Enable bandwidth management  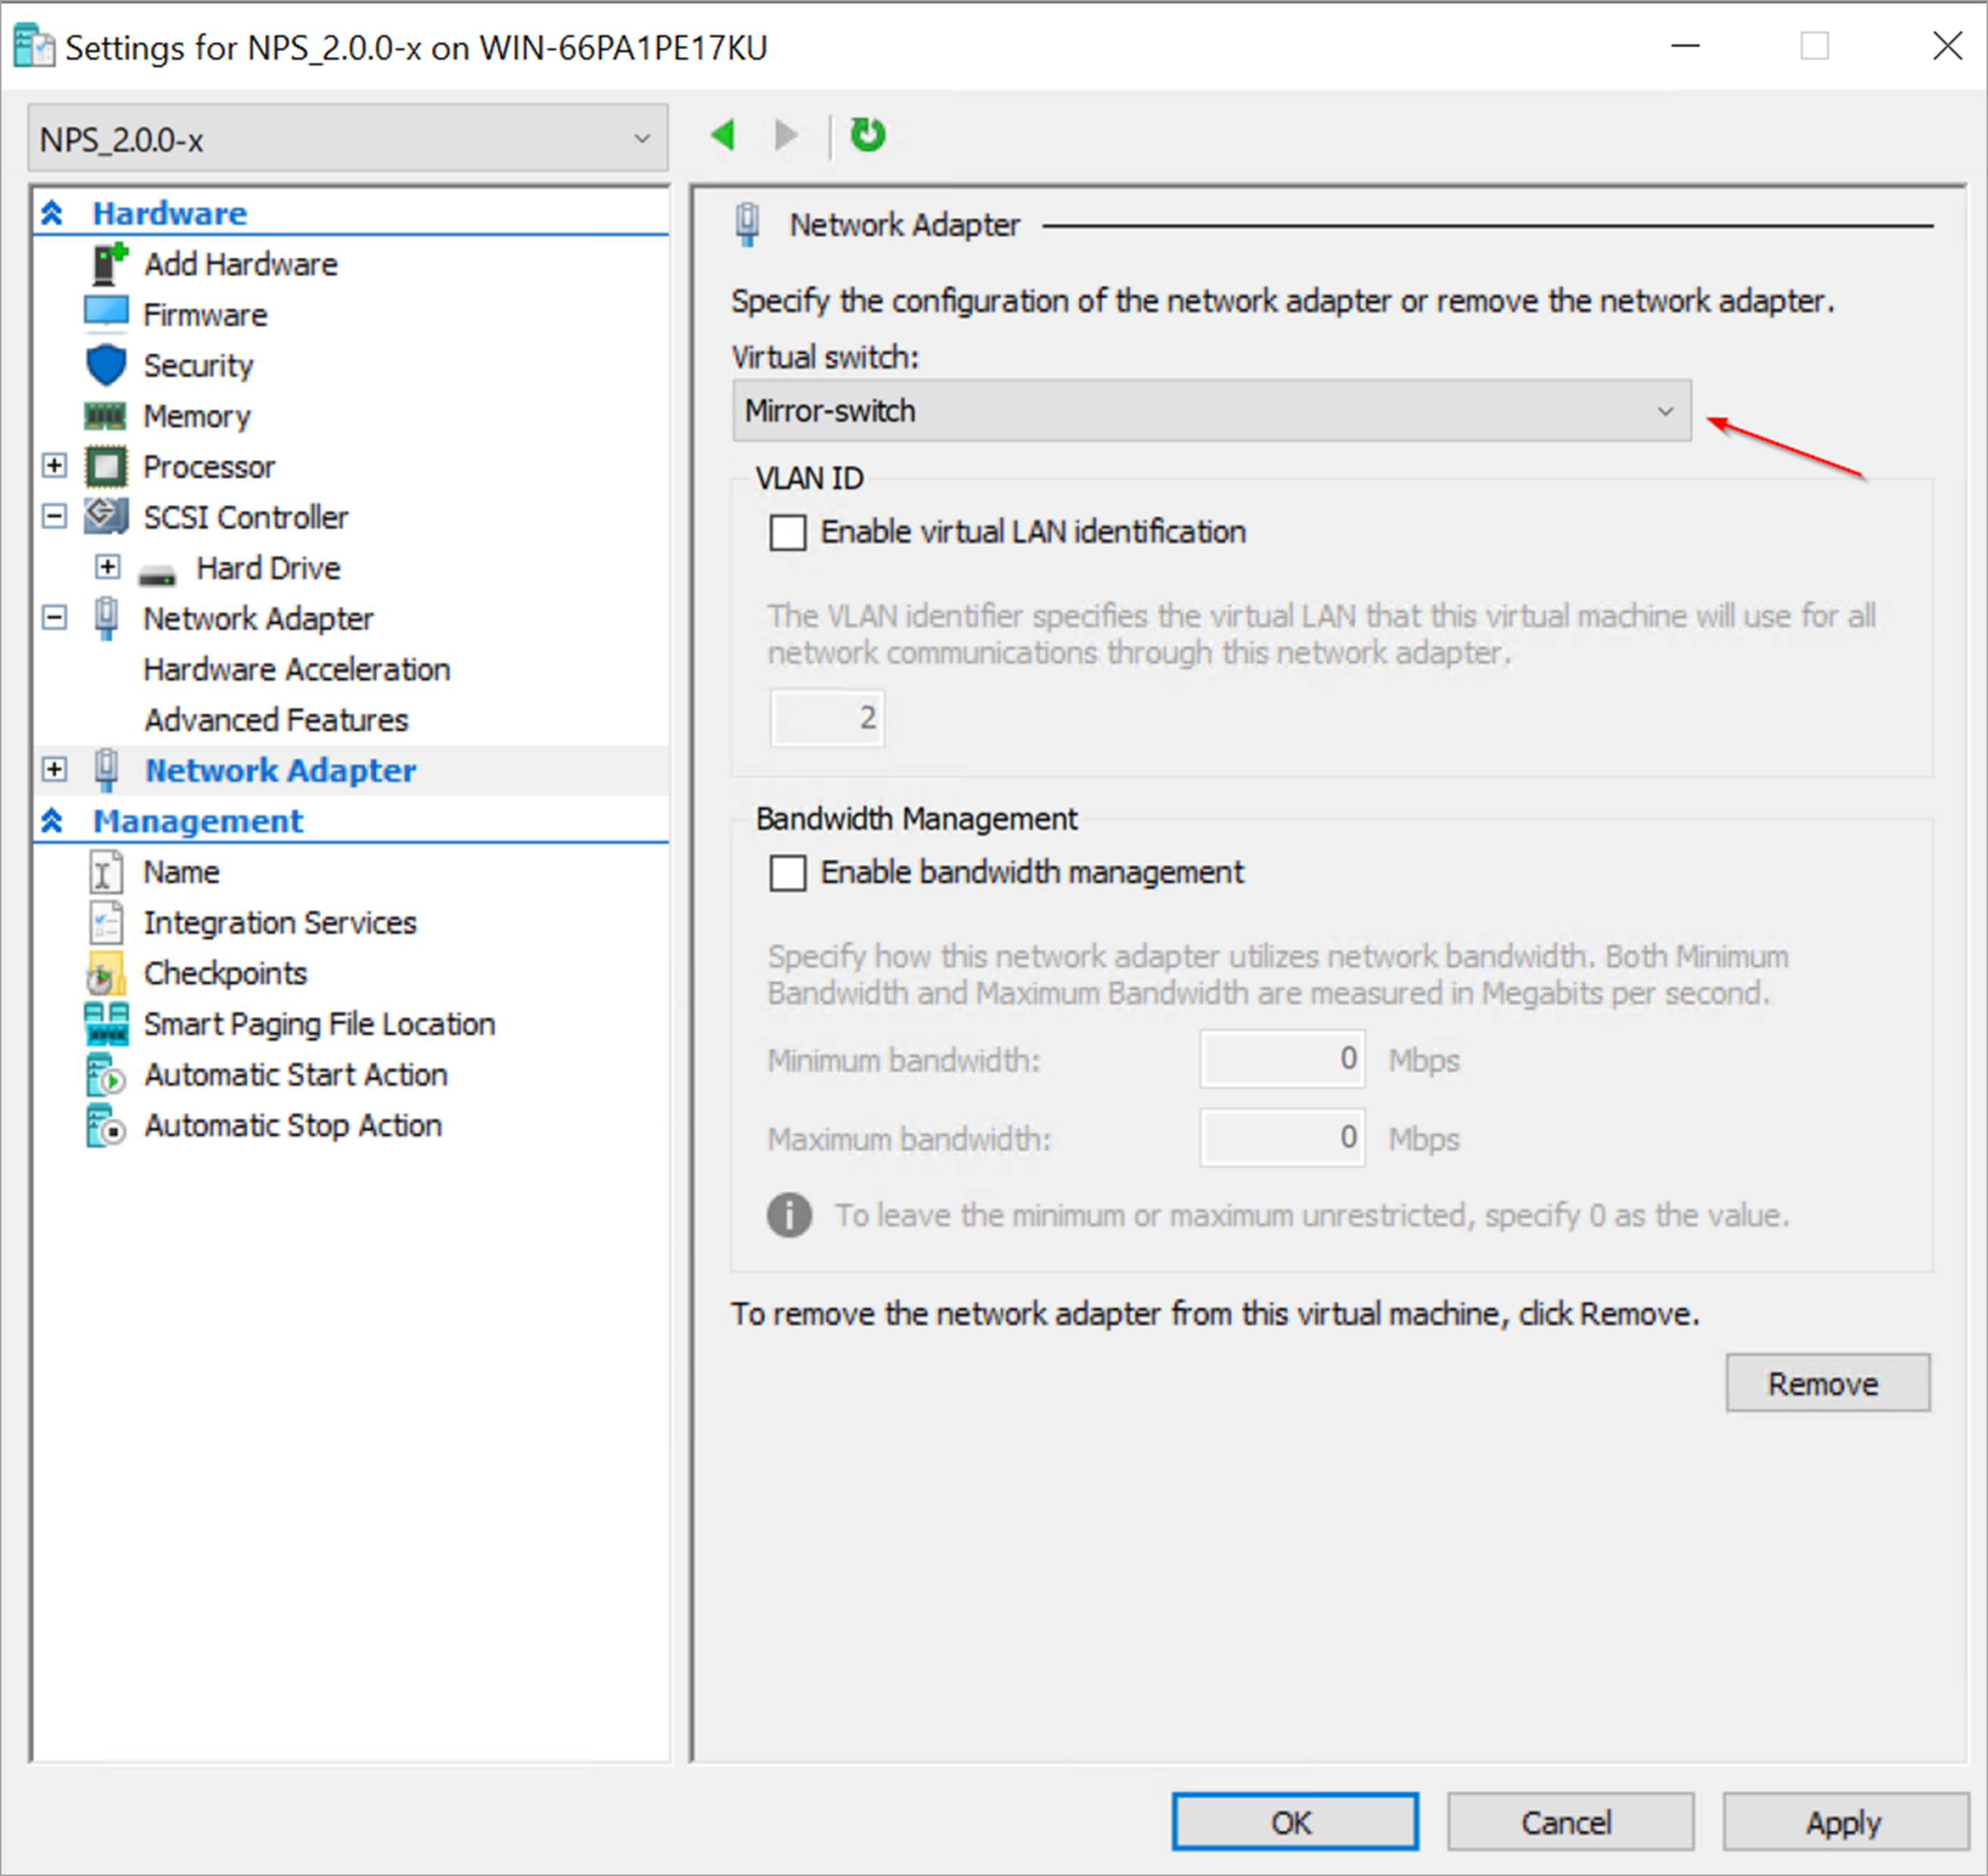pos(788,872)
